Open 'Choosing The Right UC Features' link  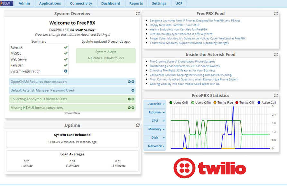tap(182, 71)
